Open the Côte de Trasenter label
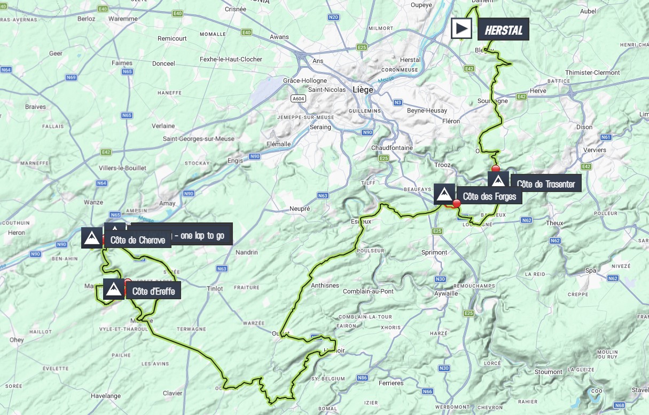 [545, 183]
